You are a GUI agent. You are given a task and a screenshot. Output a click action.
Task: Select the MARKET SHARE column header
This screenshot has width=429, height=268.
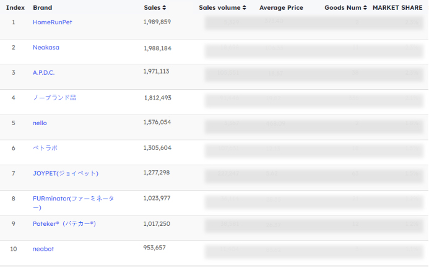397,7
